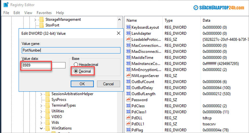Click the LoadableProtoc... string value icon
Viewport: 249px width, 133px height.
click(x=128, y=40)
